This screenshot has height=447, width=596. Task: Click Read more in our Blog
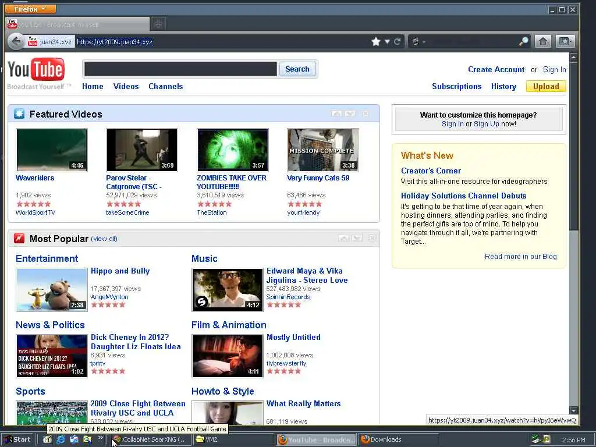coord(521,257)
